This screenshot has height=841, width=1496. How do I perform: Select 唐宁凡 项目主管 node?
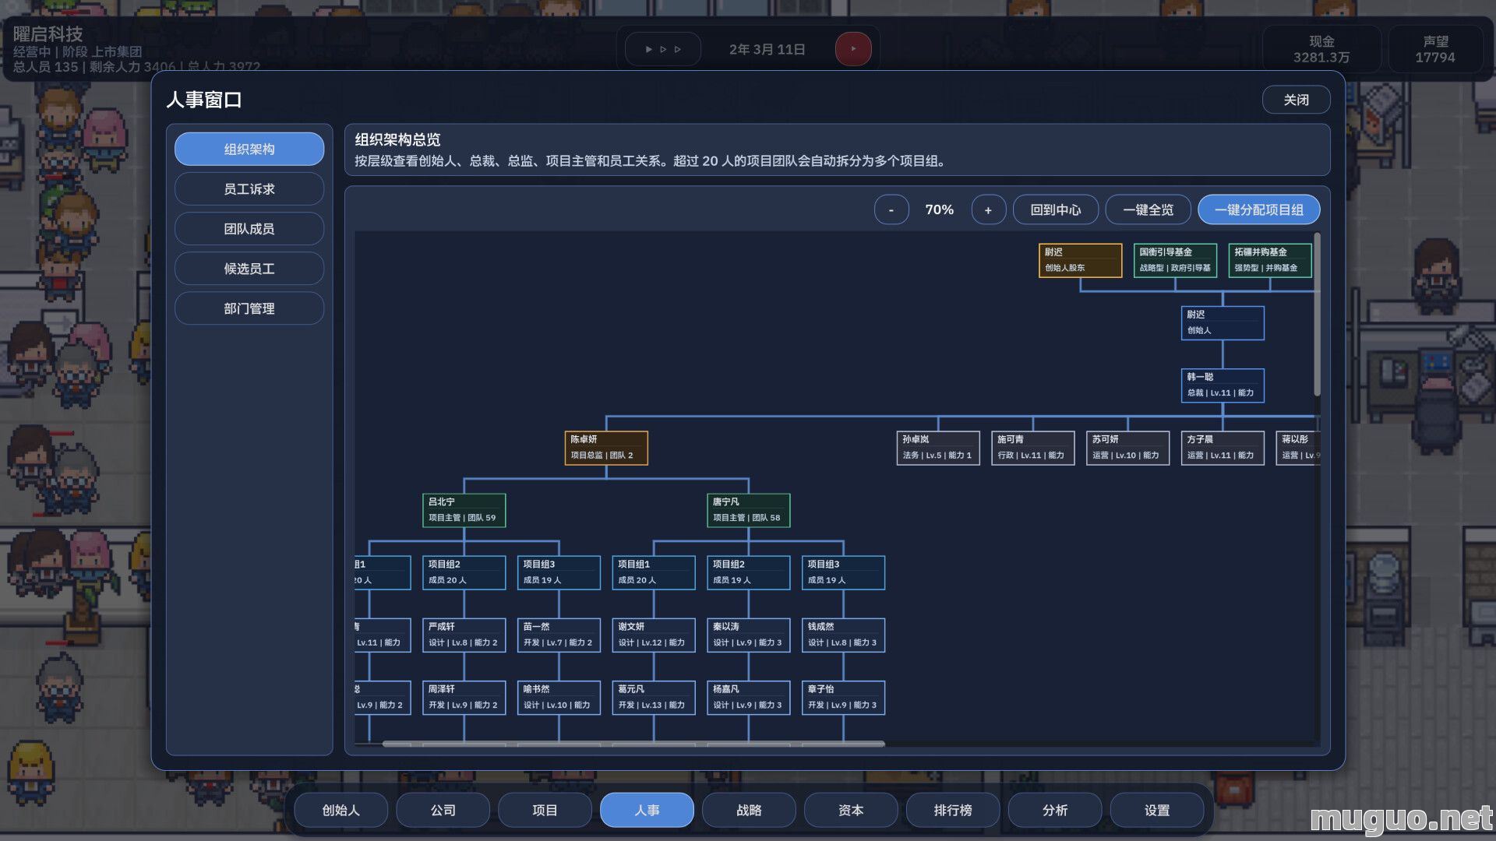(749, 510)
